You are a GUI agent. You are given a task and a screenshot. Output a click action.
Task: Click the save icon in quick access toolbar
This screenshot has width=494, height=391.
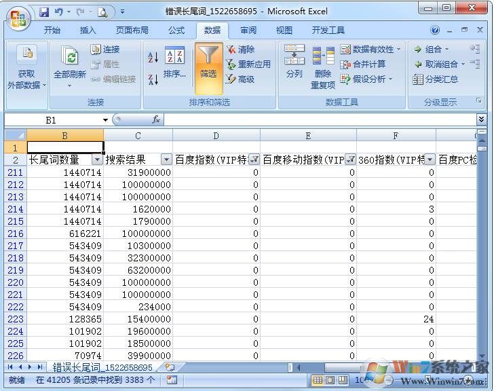[x=44, y=12]
